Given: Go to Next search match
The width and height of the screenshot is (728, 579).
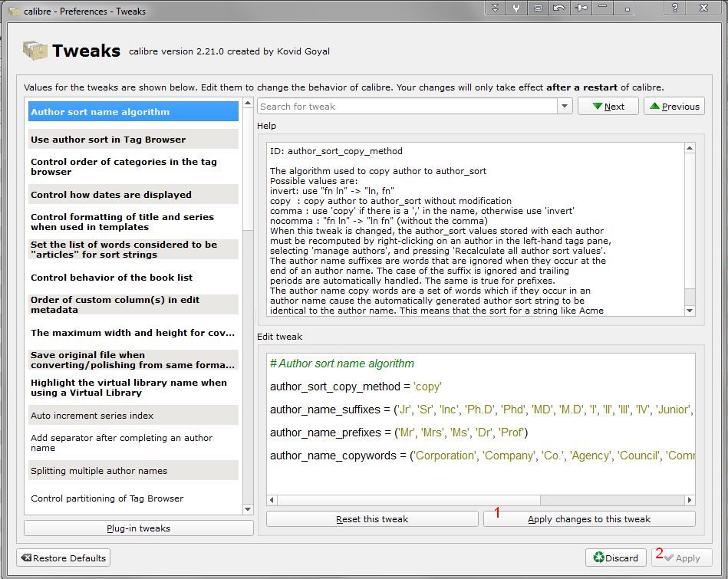Looking at the screenshot, I should click(608, 107).
